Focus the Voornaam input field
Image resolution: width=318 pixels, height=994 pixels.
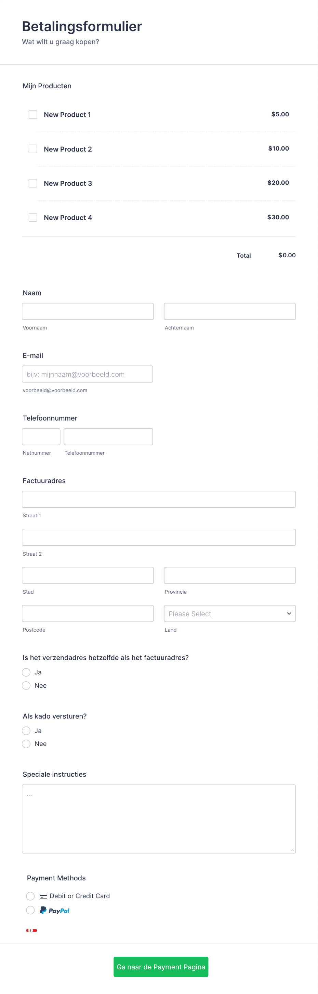pyautogui.click(x=88, y=311)
